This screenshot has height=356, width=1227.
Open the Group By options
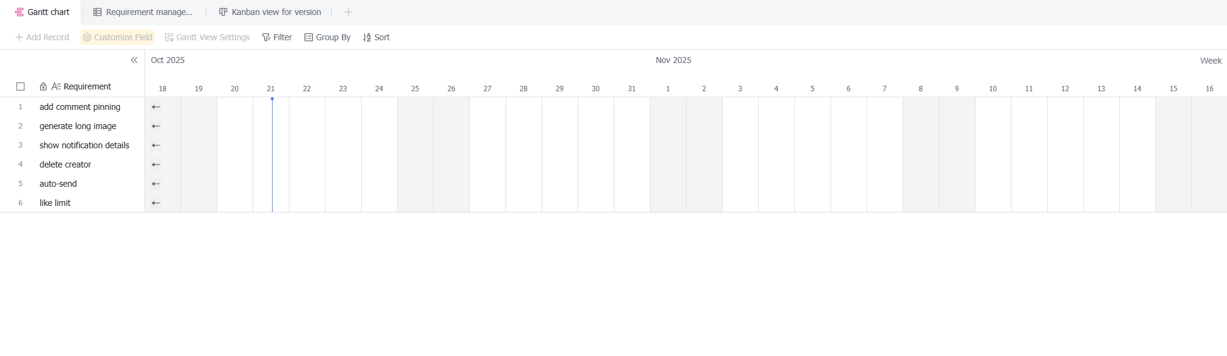327,37
